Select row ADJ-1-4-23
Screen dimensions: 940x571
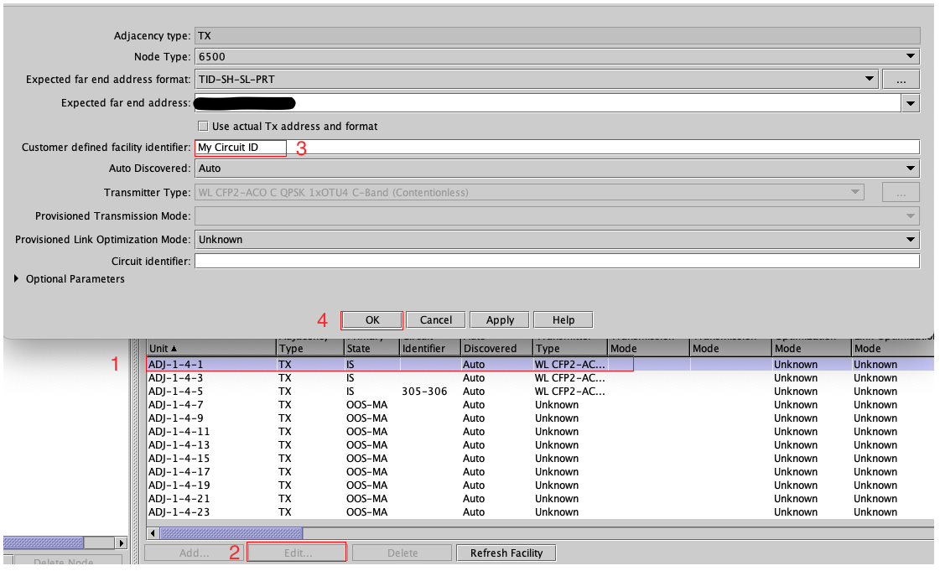click(539, 512)
